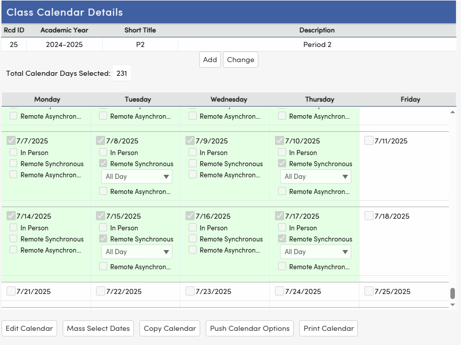461x345 pixels.
Task: Toggle the 7/15/2025 date checkbox
Action: 101,216
